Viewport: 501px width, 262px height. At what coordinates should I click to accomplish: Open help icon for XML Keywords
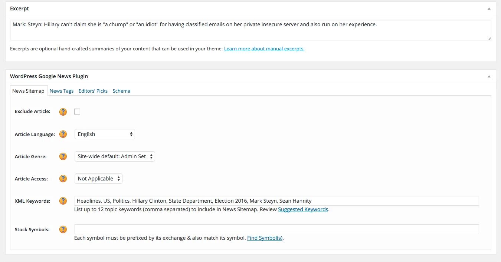click(x=63, y=201)
